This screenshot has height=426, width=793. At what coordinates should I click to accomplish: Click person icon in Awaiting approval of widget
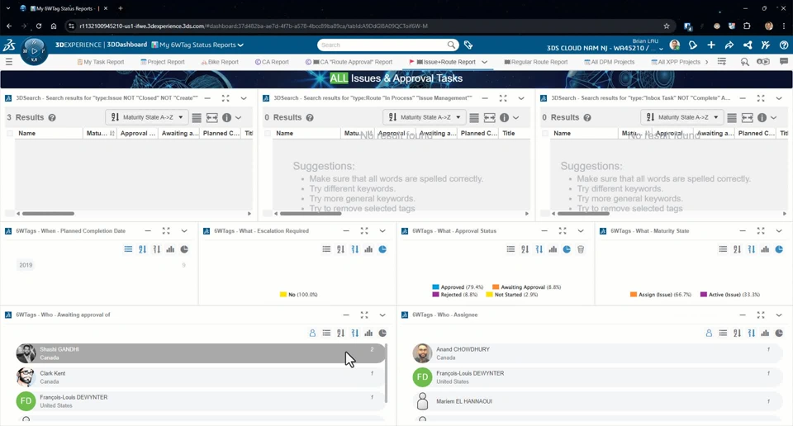click(312, 333)
